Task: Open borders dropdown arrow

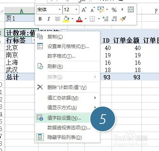Action: tap(99, 19)
